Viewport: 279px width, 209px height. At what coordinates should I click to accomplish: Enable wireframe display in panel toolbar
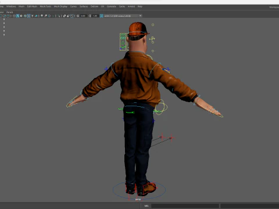[14, 16]
